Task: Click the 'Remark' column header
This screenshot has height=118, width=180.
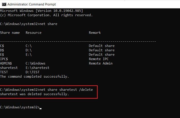Action: pos(95,33)
